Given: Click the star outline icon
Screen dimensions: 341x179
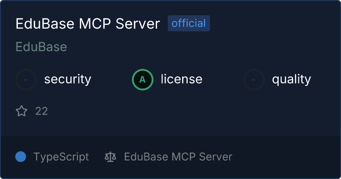Looking at the screenshot, I should 22,111.
